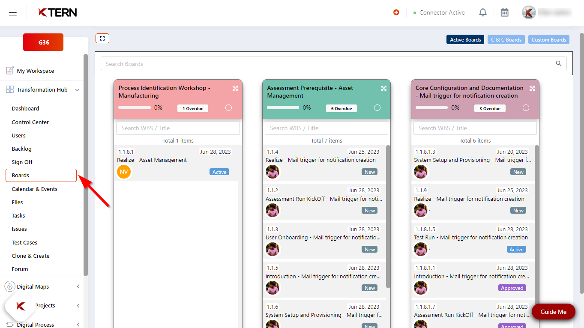Click the NV avatar on Realize - Asset Management
Image resolution: width=584 pixels, height=328 pixels.
click(x=124, y=172)
